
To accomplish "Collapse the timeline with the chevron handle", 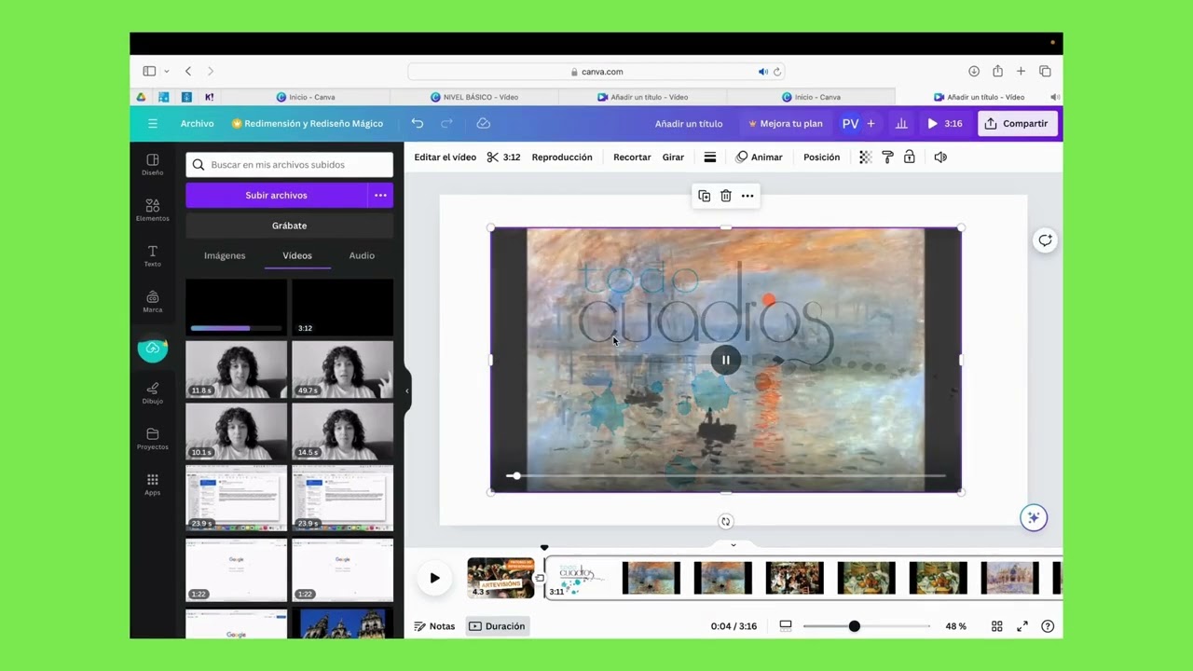I will tap(733, 545).
